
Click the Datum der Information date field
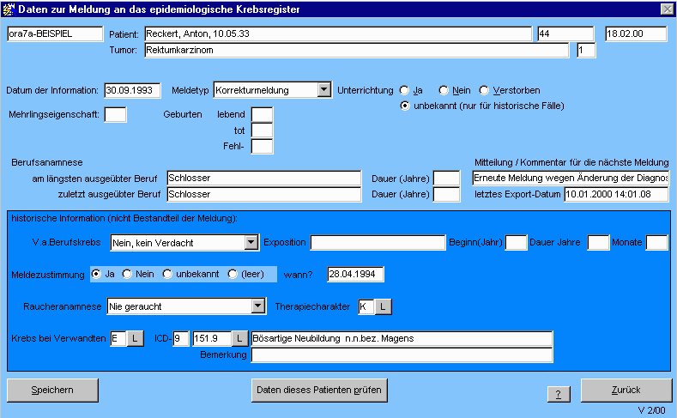(133, 89)
